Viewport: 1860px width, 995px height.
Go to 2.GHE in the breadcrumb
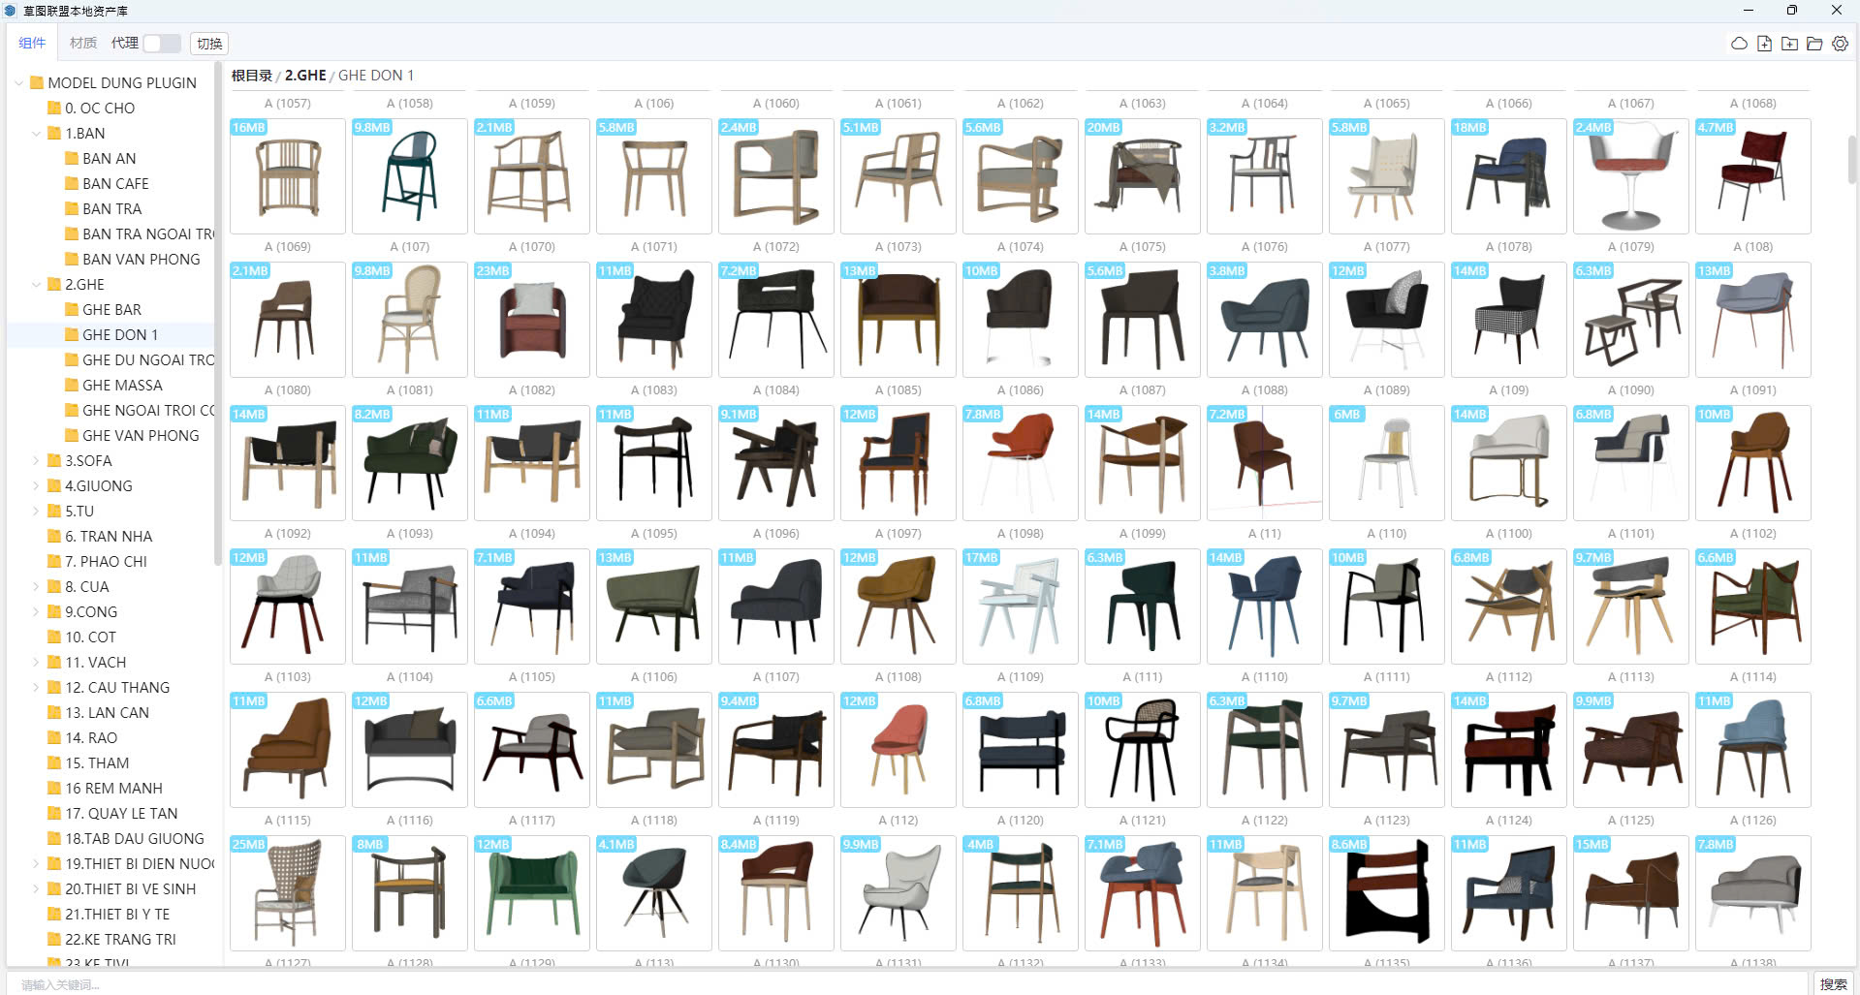click(304, 76)
